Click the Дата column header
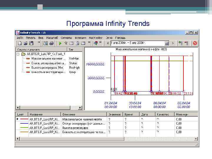The height and width of the screenshot is (159, 212). (148, 114)
